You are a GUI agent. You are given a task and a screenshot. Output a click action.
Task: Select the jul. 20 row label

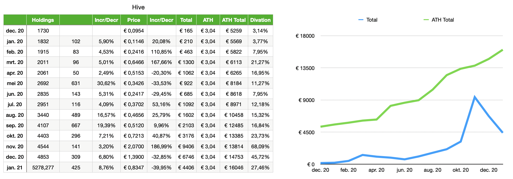(x=15, y=104)
